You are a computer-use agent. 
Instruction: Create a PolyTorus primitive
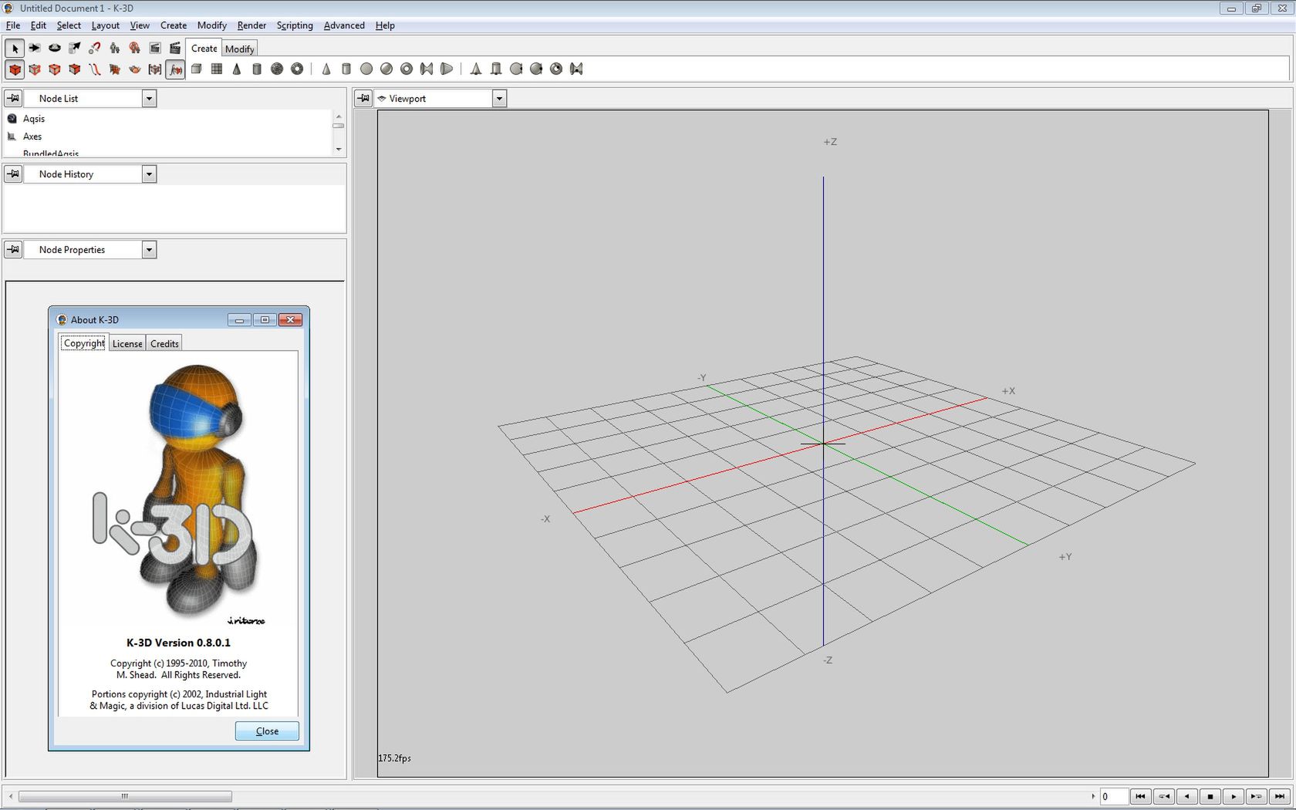click(297, 69)
